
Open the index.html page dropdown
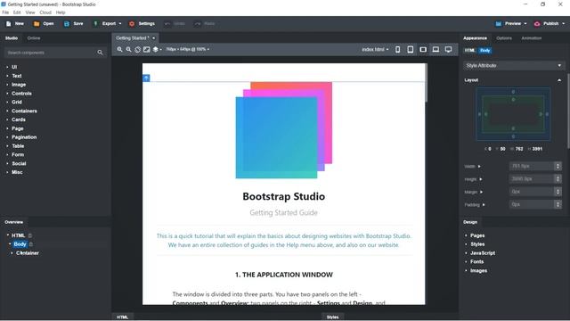375,49
